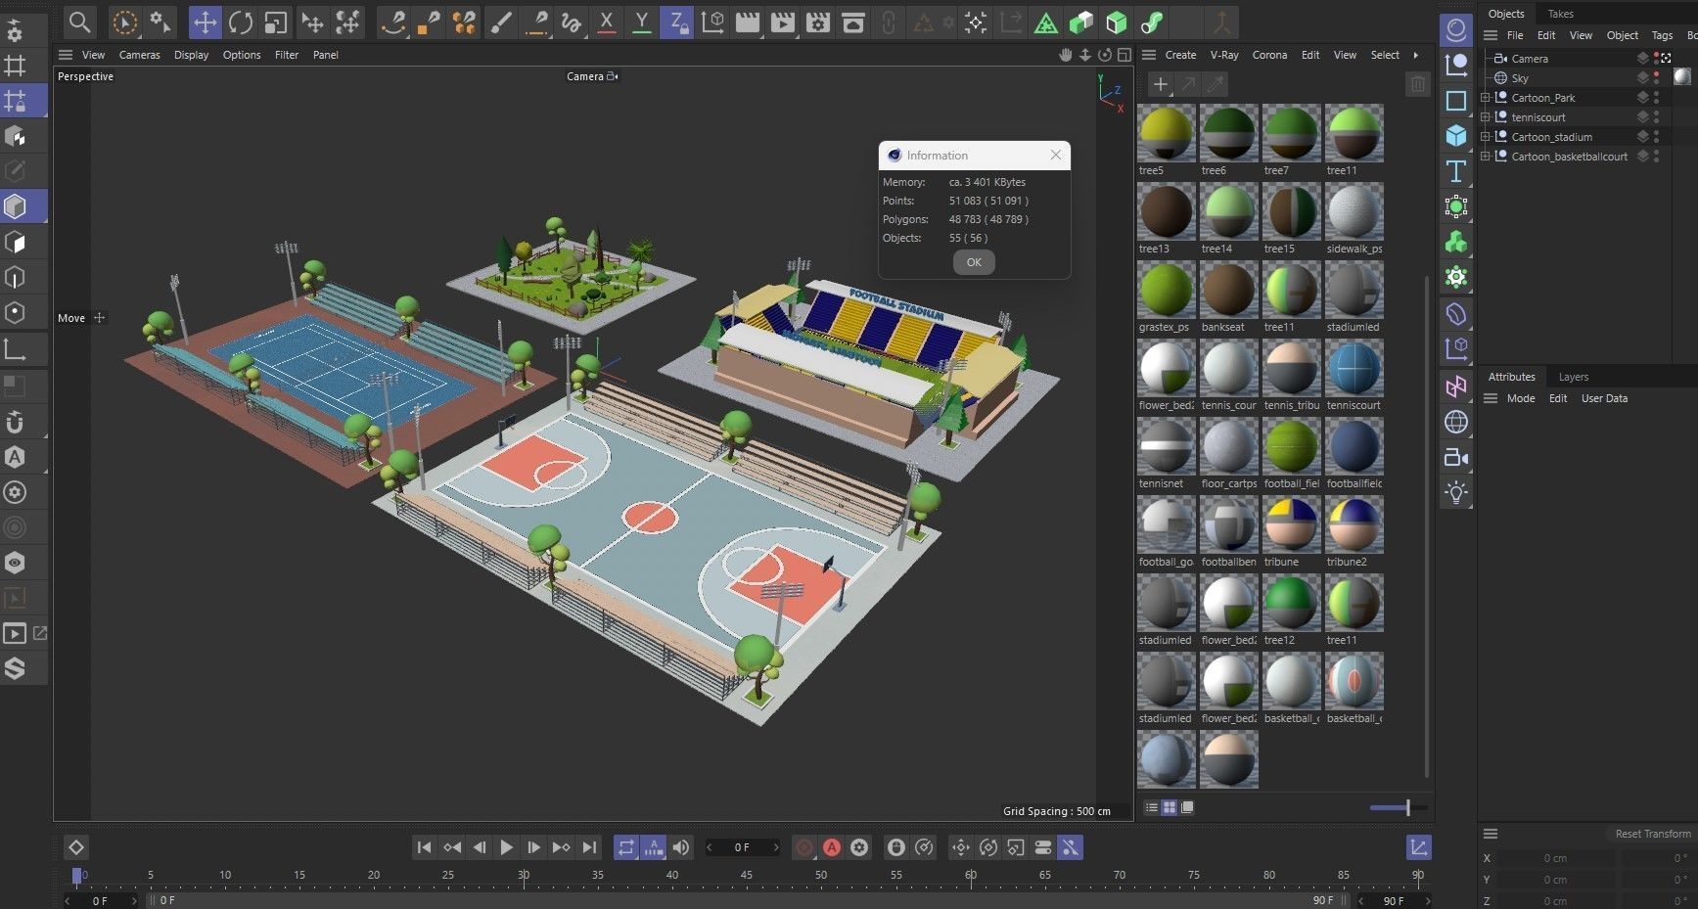
Task: Select tennisnet material thumbnail
Action: 1166,446
